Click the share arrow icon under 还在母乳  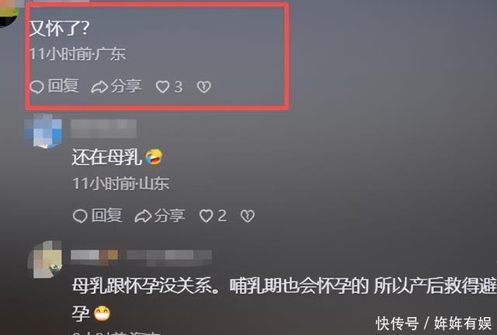click(143, 216)
